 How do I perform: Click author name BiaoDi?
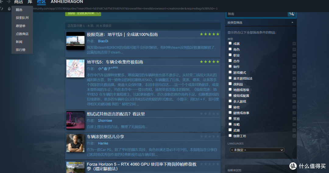click(103, 41)
